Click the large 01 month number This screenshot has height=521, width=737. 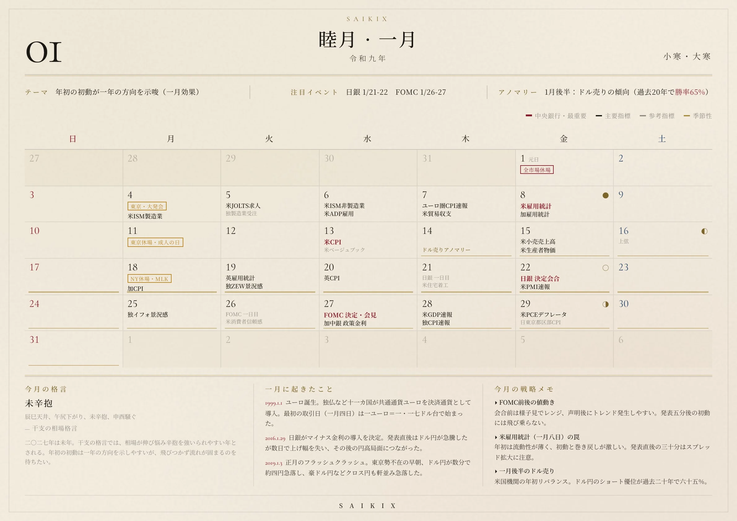(x=44, y=52)
